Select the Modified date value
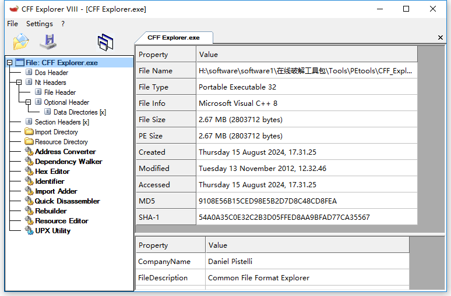 307,168
